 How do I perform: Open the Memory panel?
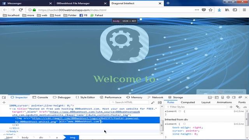134,97
